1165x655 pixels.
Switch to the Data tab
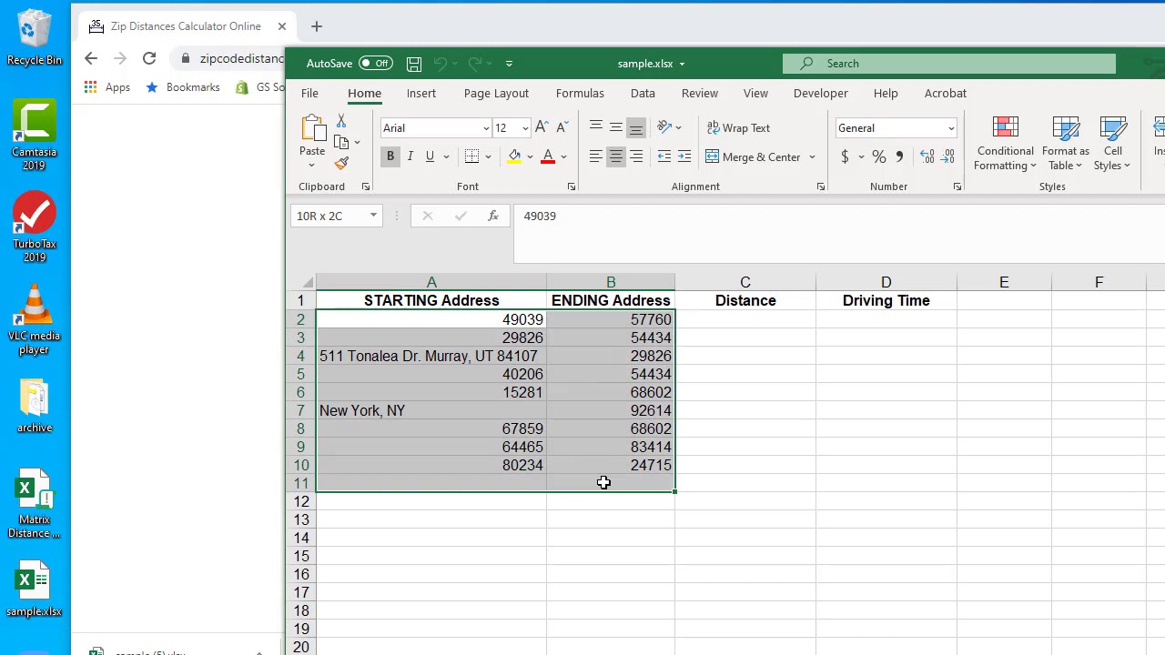643,93
